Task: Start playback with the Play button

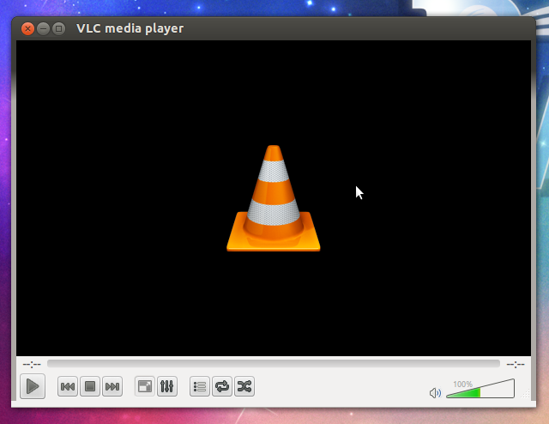Action: 33,386
